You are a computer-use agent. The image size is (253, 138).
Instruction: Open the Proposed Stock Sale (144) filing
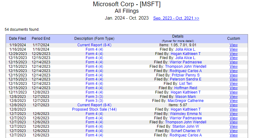94,109
